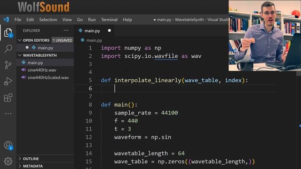The image size is (301, 169).
Task: Open the Explorer view in activity bar
Action: tap(8, 32)
